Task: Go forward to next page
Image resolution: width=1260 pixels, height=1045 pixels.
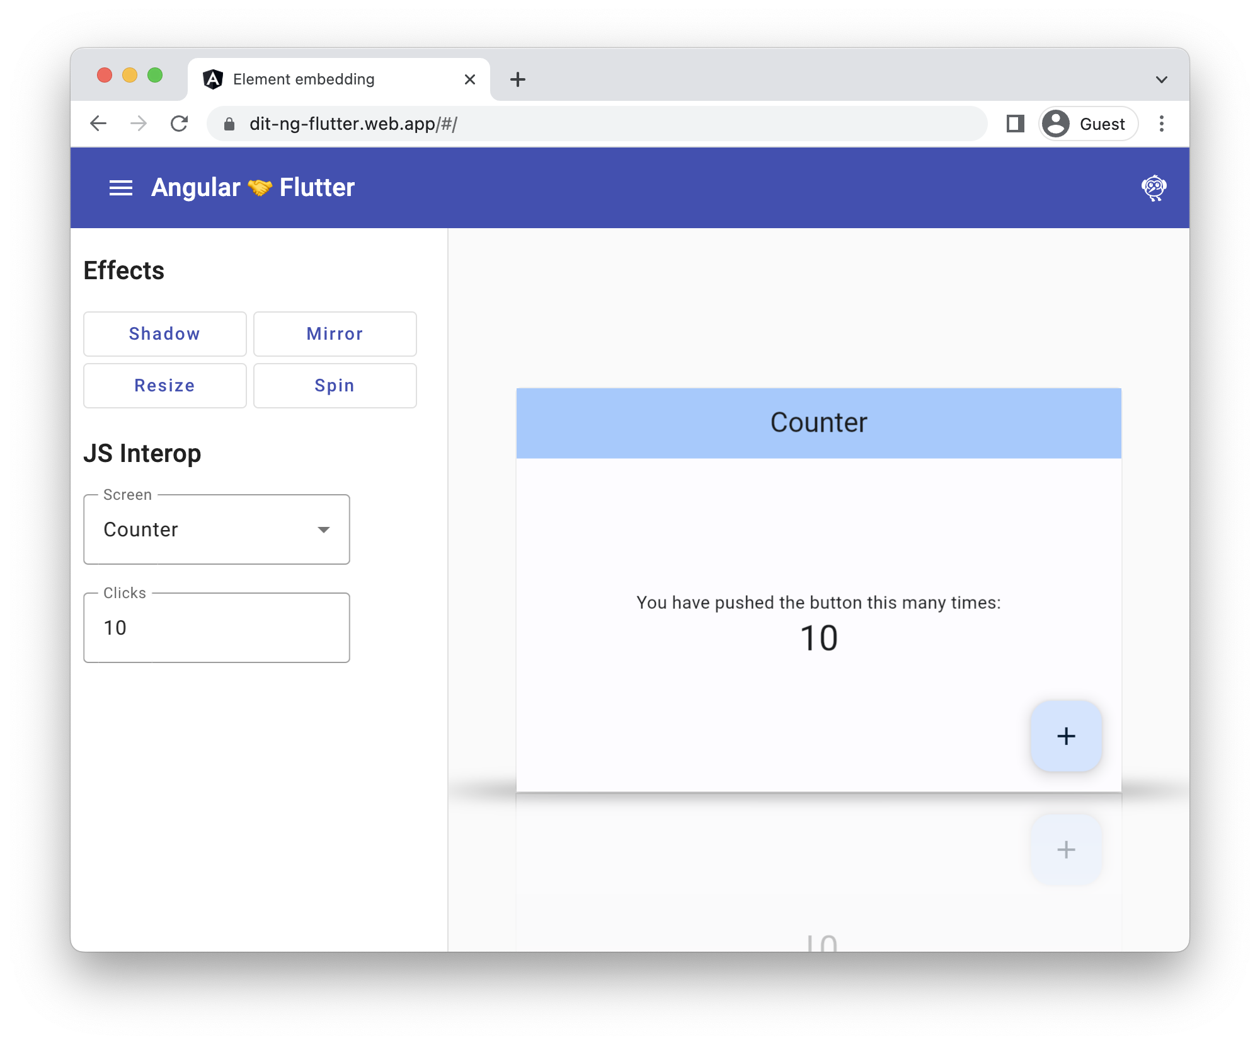Action: coord(139,124)
